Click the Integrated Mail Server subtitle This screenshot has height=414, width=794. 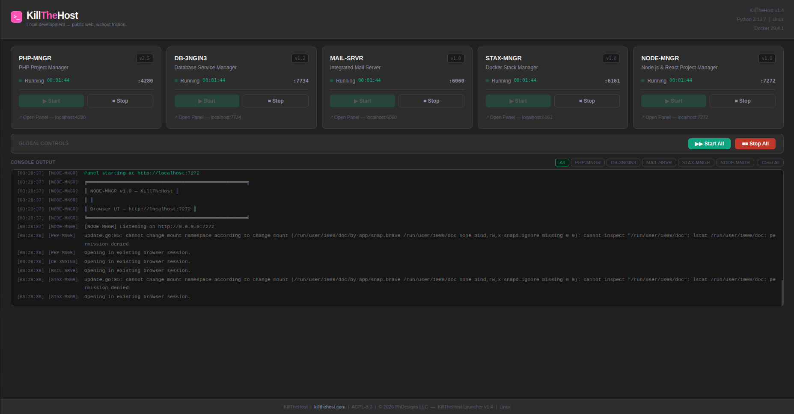click(x=355, y=68)
